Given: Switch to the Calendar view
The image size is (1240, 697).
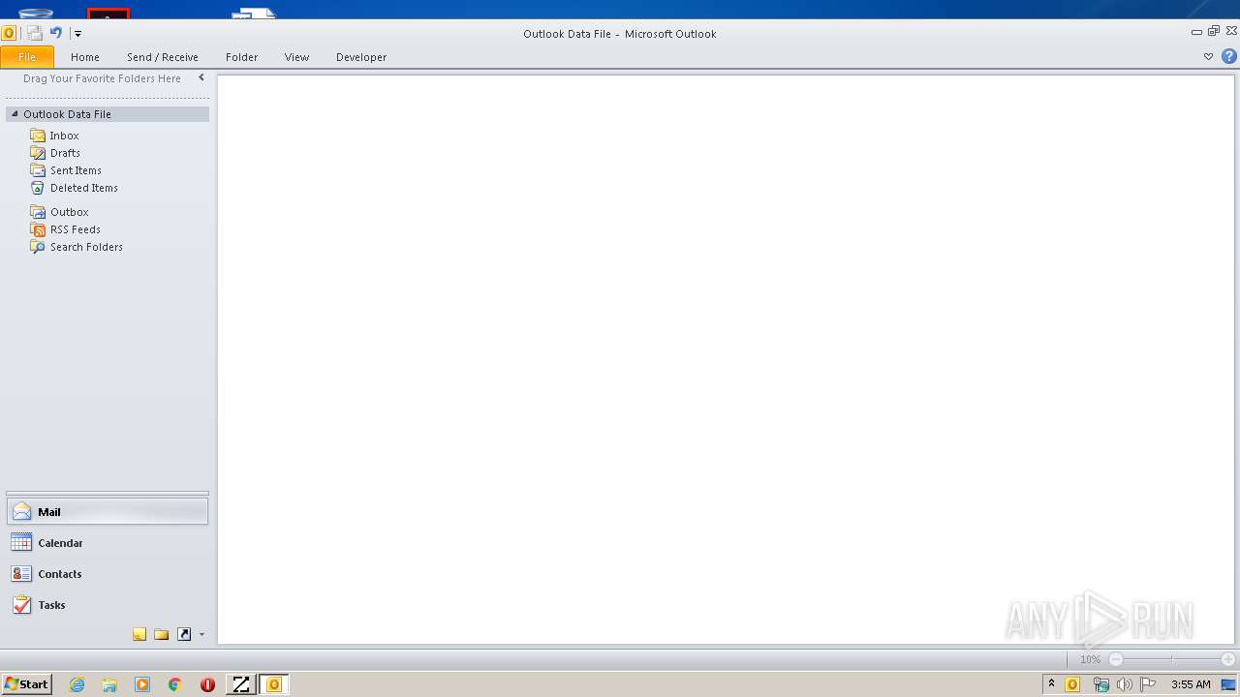Looking at the screenshot, I should pos(108,543).
